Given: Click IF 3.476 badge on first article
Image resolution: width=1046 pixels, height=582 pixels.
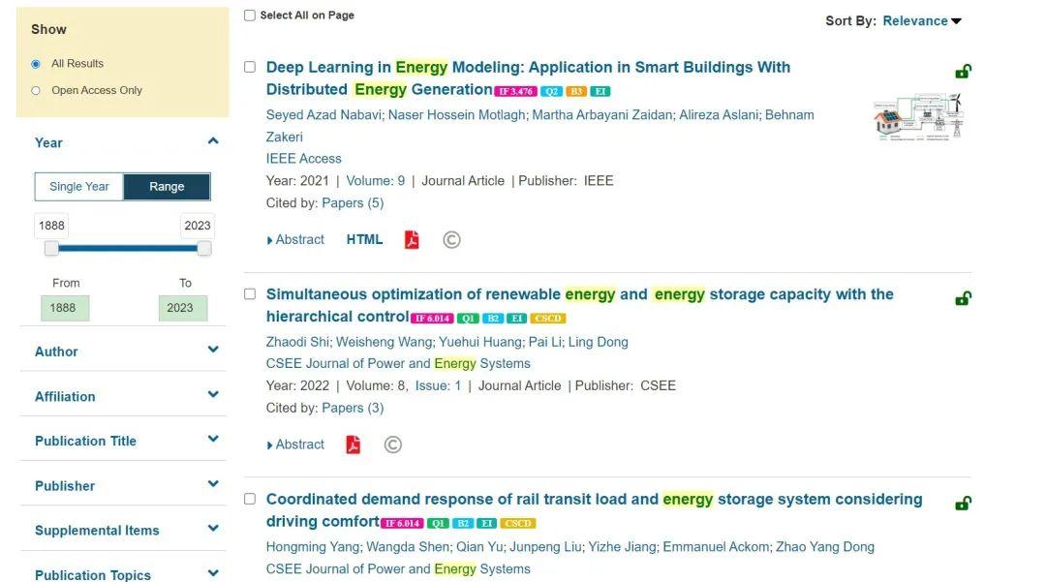Looking at the screenshot, I should (x=515, y=91).
